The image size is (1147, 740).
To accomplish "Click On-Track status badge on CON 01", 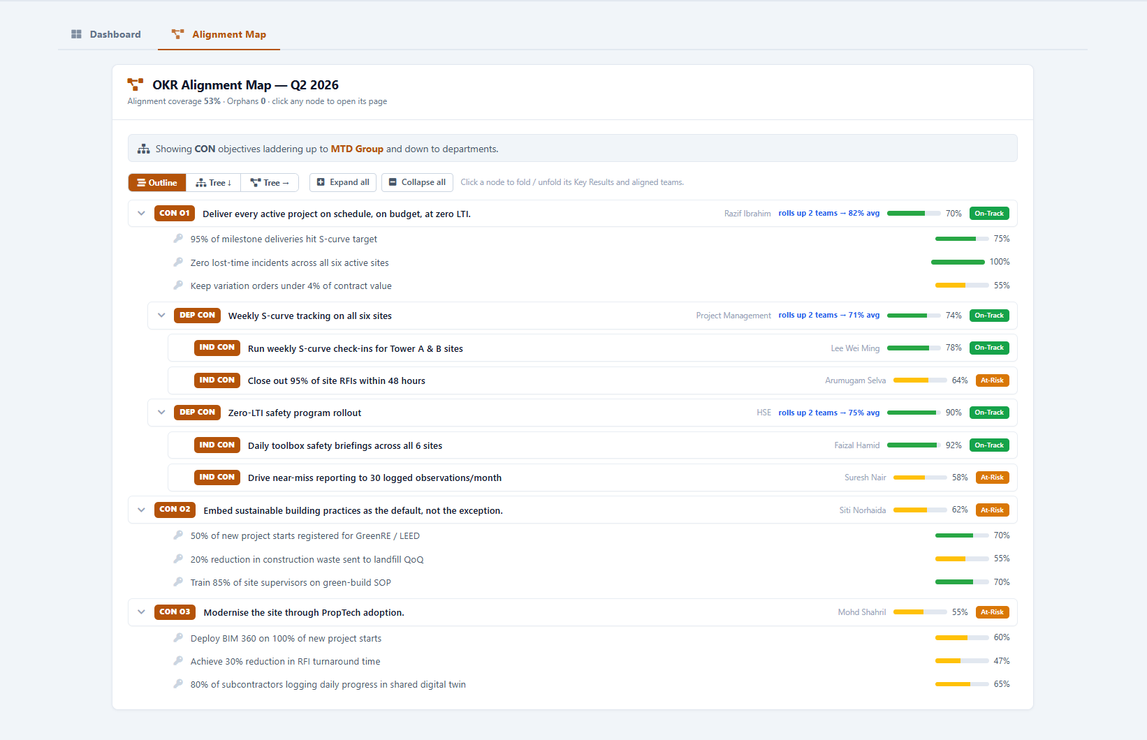I will 989,214.
